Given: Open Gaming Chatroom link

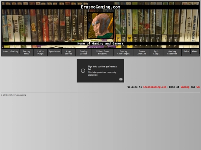Looking at the screenshot, I should (172, 53).
